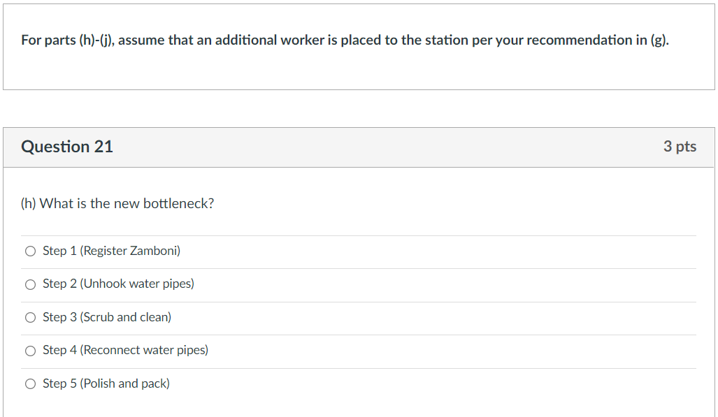This screenshot has width=718, height=417.
Task: Pick the Step 3 (Scrub and clean) radio button
Action: (30, 318)
